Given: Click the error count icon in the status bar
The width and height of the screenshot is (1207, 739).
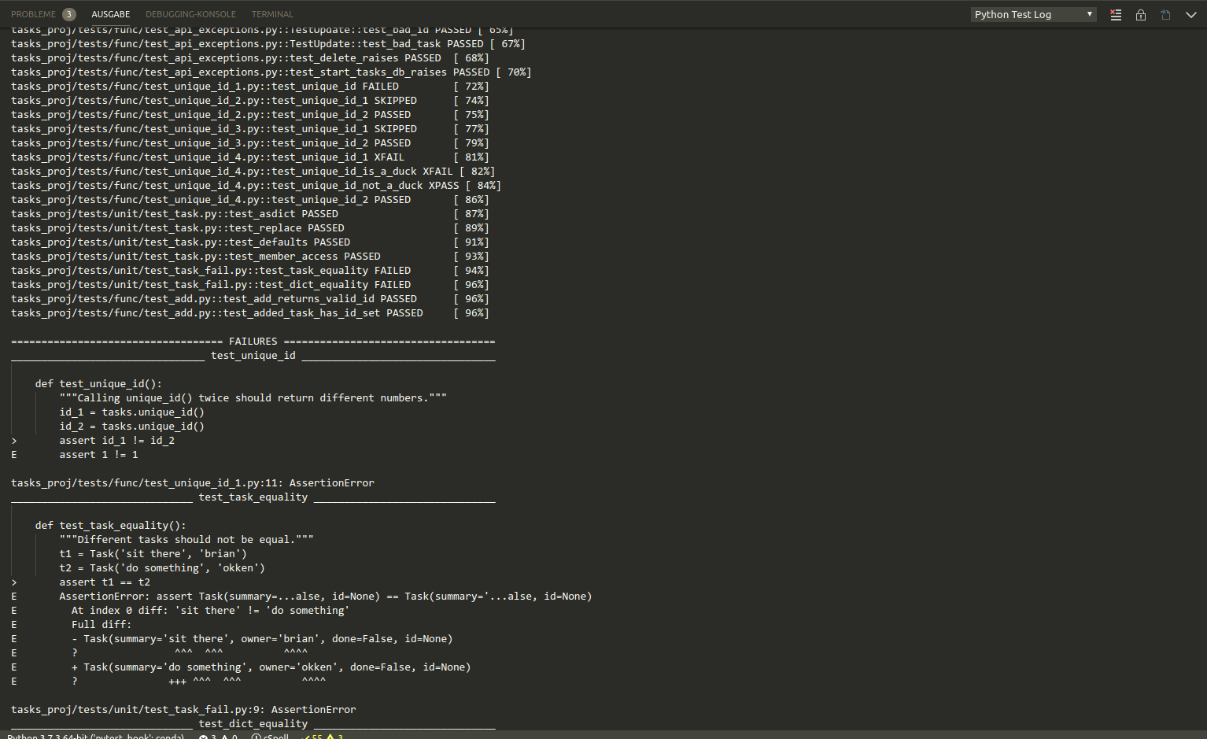Looking at the screenshot, I should tap(209, 736).
